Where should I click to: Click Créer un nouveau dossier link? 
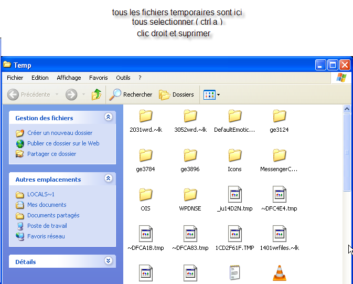click(59, 133)
